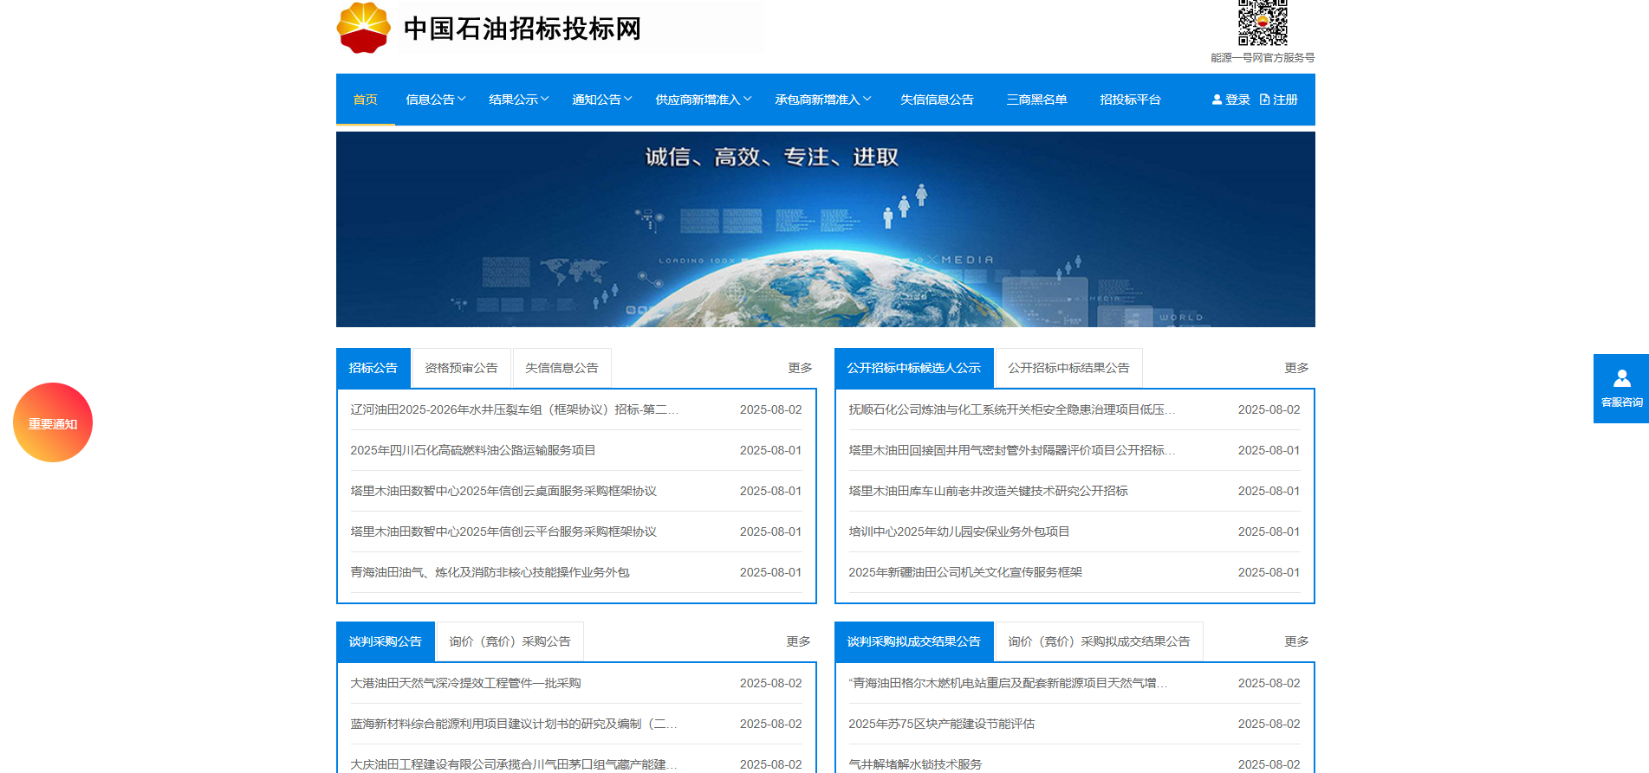Open 2025年四川石化高硫燃料油公路运输服务项目
1649x773 pixels.
[x=473, y=450]
